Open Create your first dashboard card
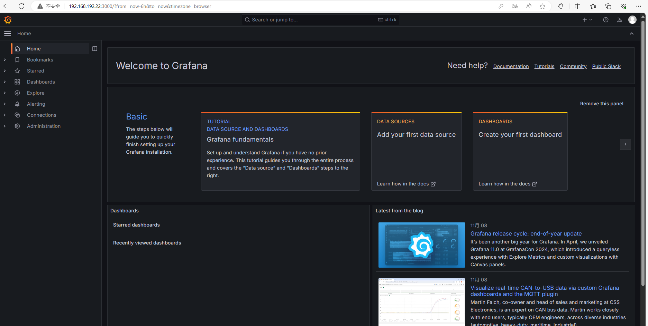Image resolution: width=648 pixels, height=326 pixels. point(520,144)
